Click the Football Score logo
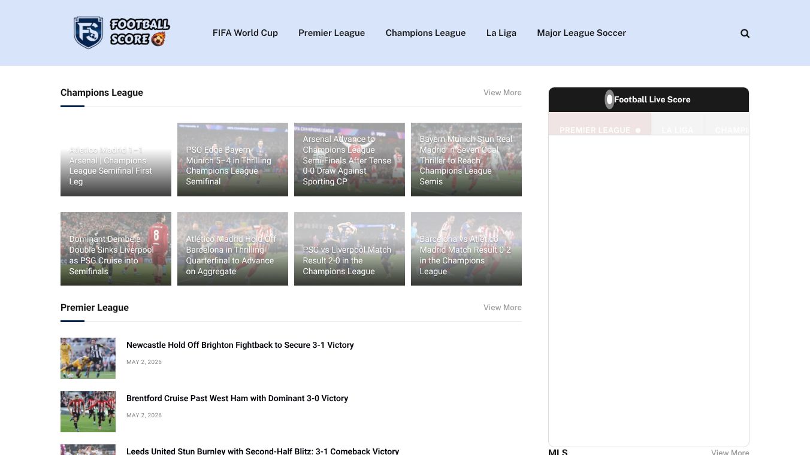This screenshot has height=455, width=810. (122, 33)
